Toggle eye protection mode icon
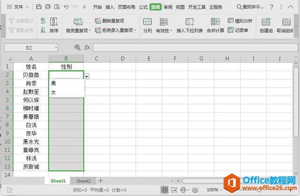This screenshot has width=300, height=196. (195, 190)
